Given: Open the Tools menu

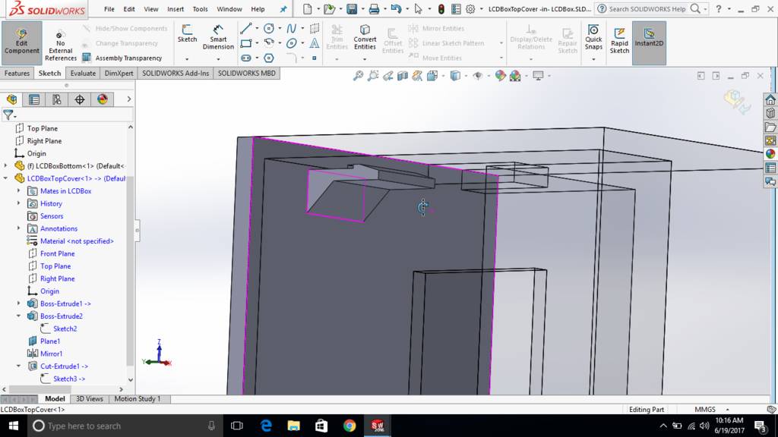Looking at the screenshot, I should point(200,9).
